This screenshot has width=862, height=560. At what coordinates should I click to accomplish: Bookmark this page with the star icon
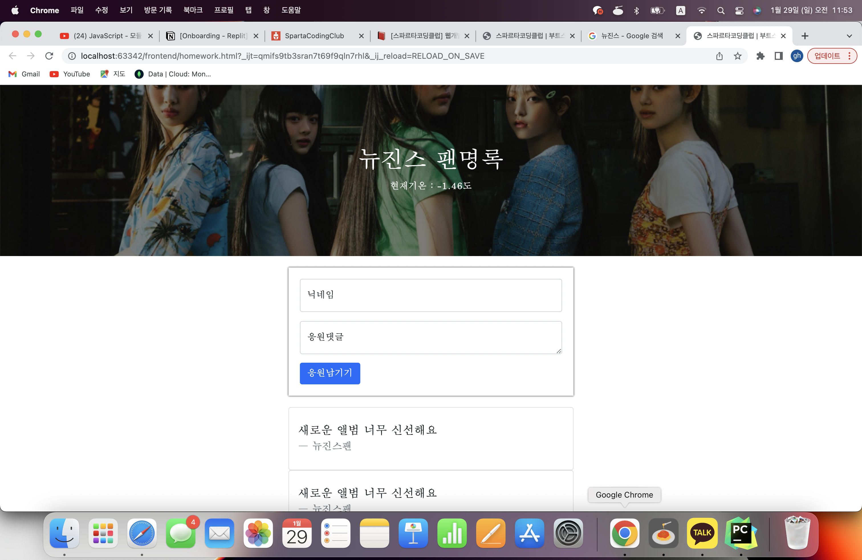coord(738,56)
